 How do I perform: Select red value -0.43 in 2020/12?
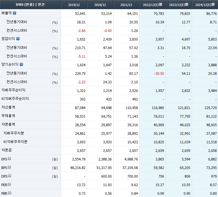coord(108,31)
